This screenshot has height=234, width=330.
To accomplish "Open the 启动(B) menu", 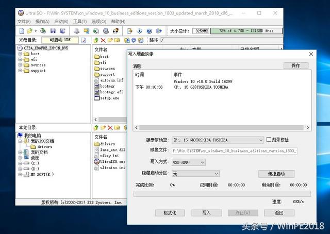I will [61, 22].
